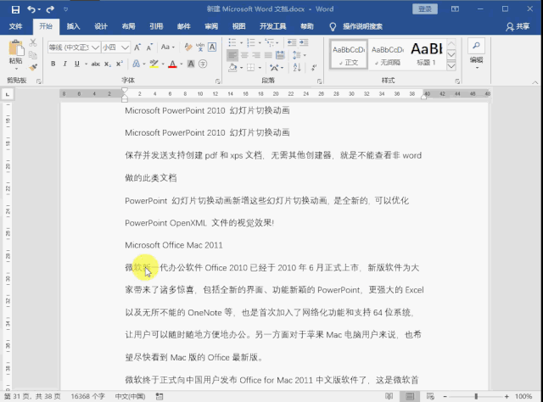Open the Change Case Aa dropdown

[168, 47]
